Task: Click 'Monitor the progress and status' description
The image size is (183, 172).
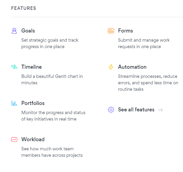Action: [53, 116]
